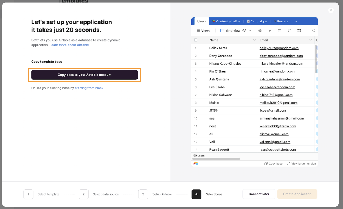Click the Connect later button
The image size is (343, 209).
click(x=259, y=194)
